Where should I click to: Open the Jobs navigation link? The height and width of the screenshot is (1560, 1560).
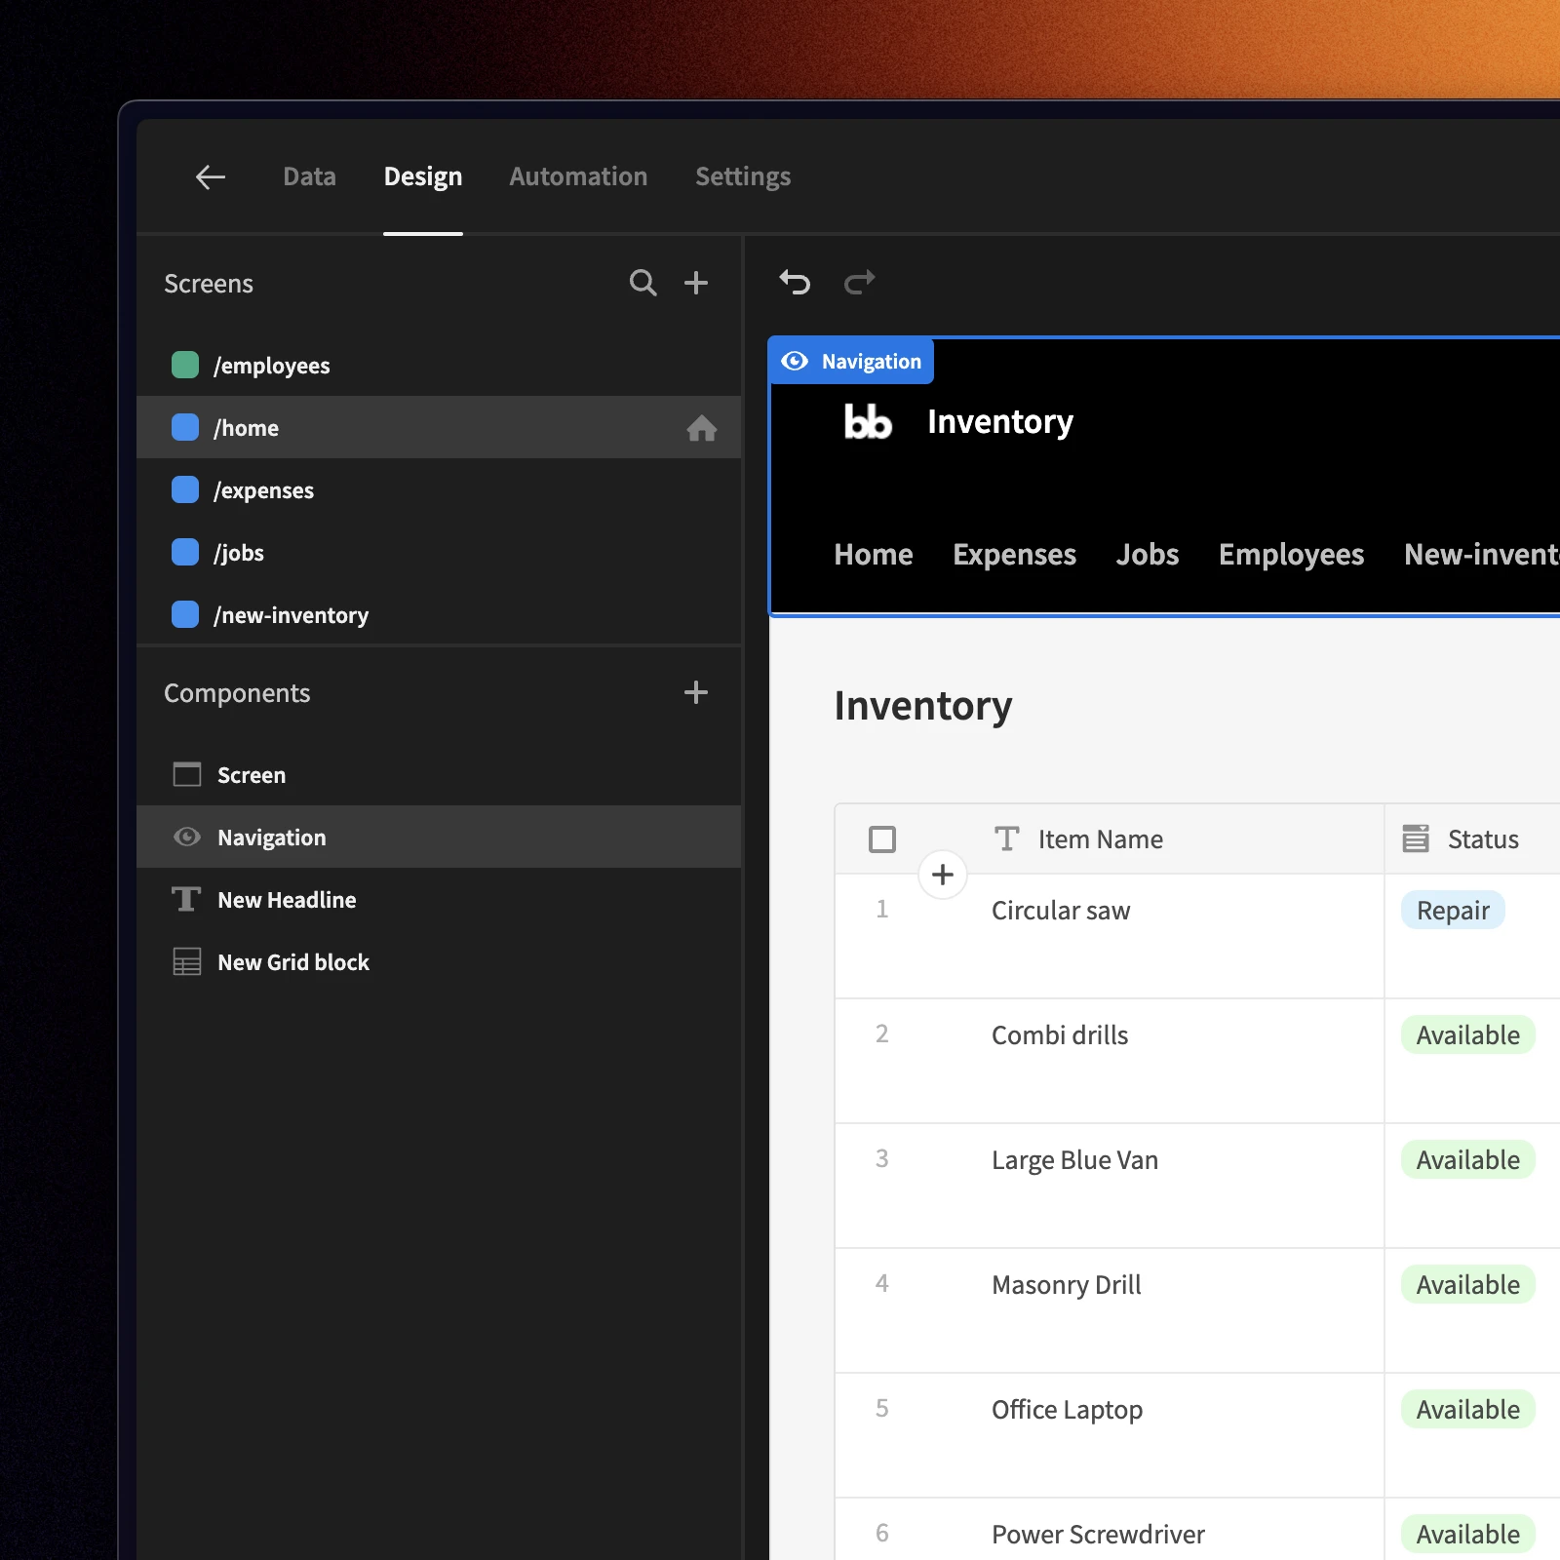point(1148,554)
